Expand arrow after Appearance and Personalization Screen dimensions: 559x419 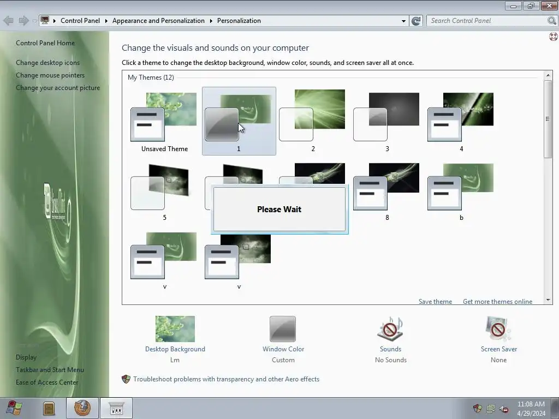[x=211, y=21]
